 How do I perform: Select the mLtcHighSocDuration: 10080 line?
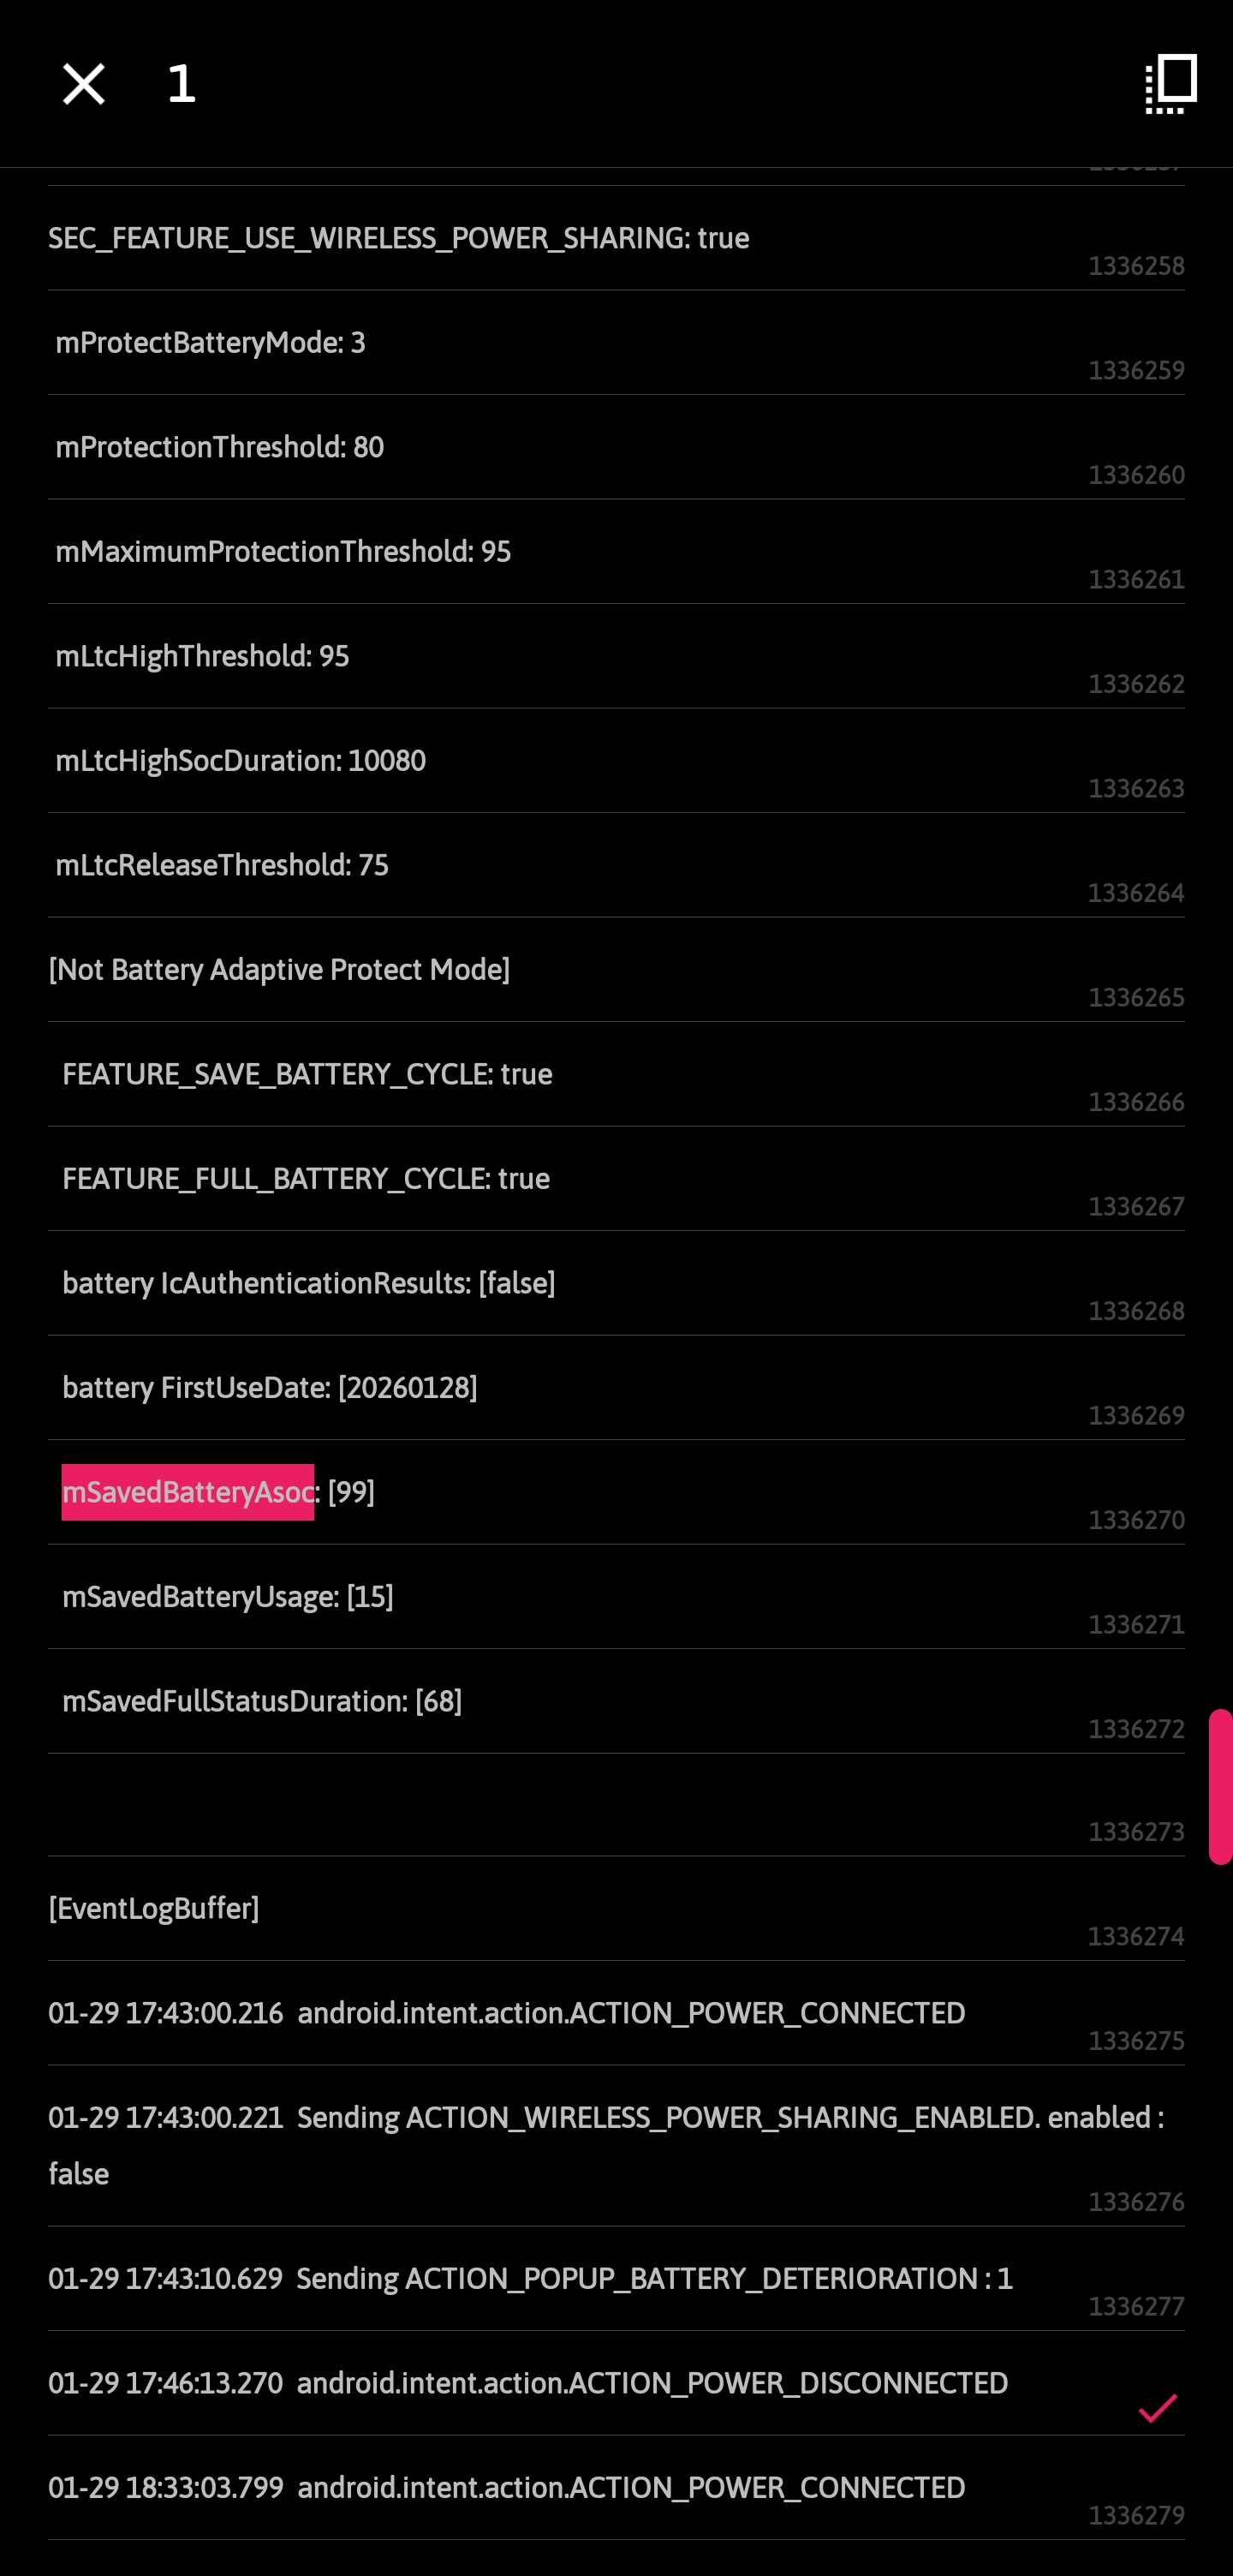tap(241, 761)
